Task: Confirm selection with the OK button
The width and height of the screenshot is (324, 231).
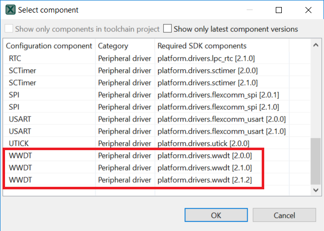Action: tap(216, 215)
